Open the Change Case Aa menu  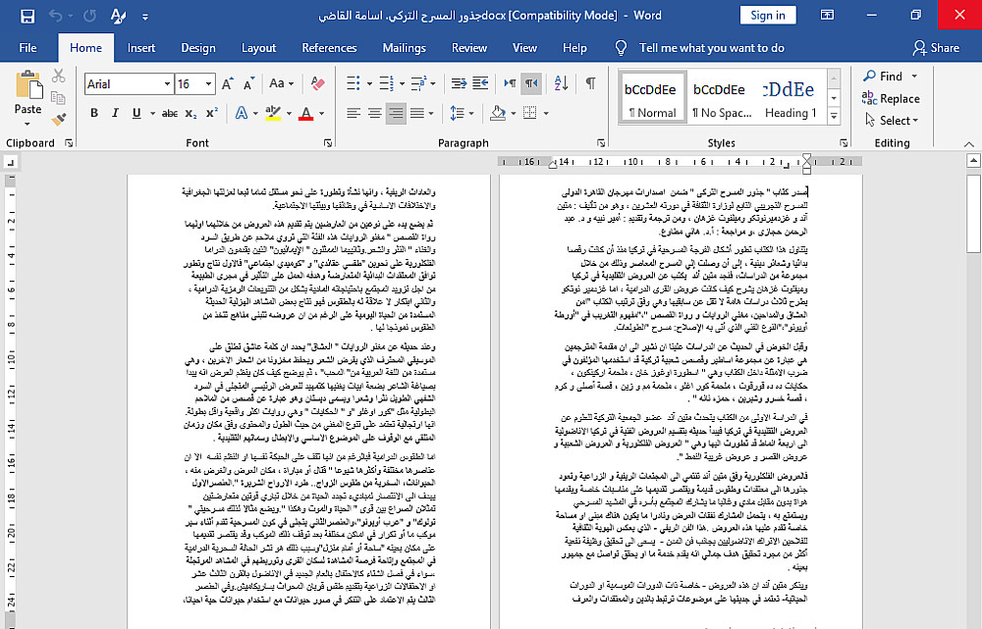pos(281,83)
